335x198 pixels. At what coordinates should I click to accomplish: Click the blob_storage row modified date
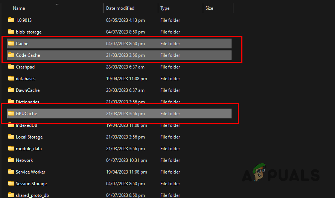click(x=125, y=32)
